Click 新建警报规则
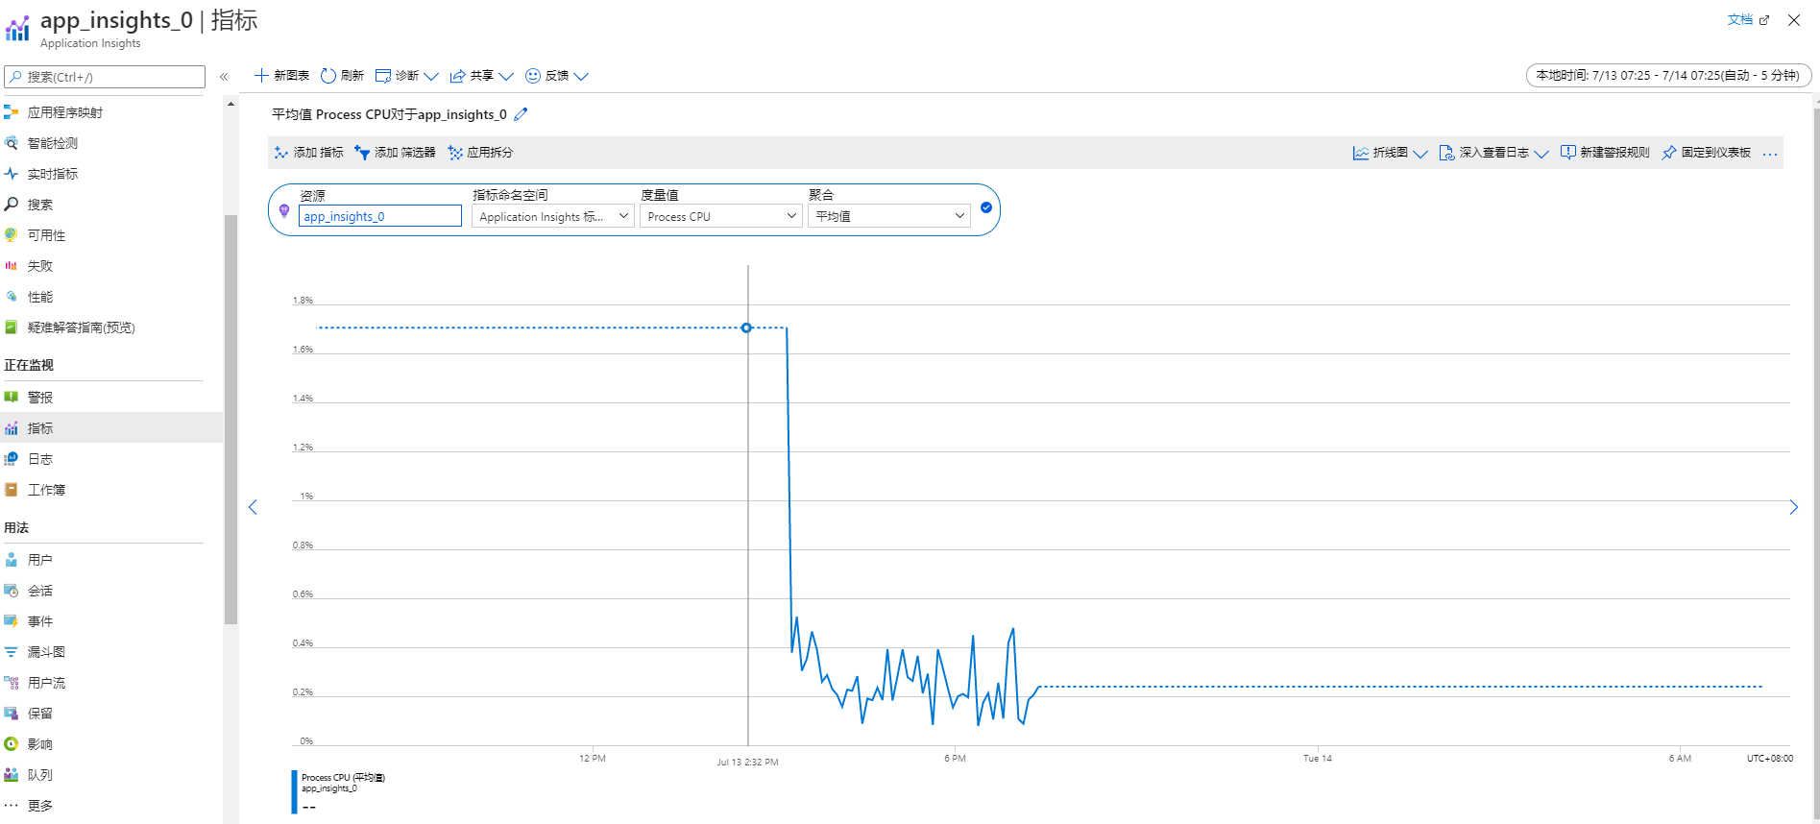 (1605, 153)
